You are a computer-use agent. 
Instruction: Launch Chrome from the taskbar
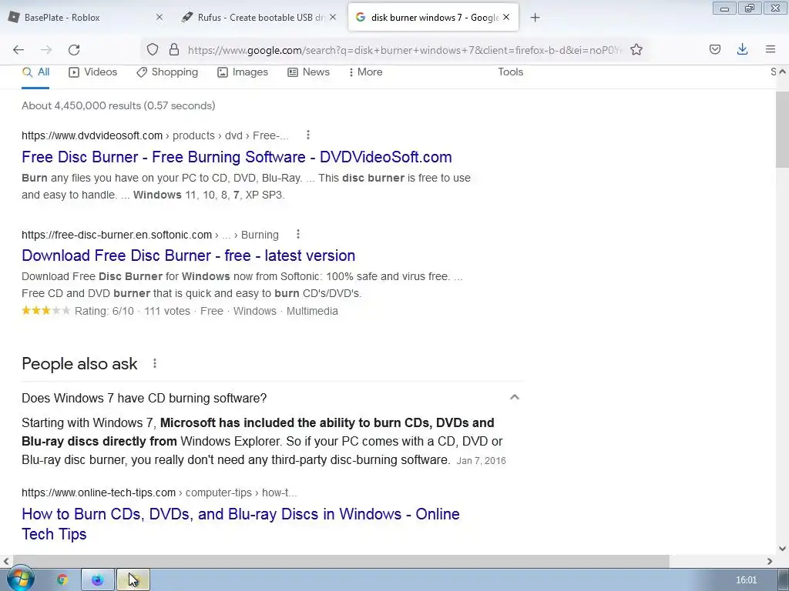[x=62, y=580]
